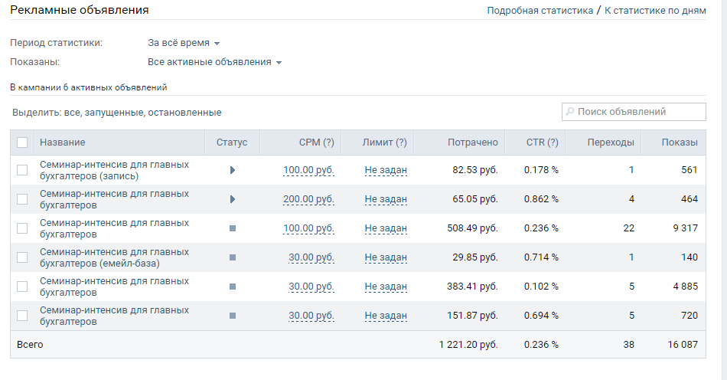Screen dimensions: 727x380
Task: Open the 'Все активные объявления' dropdown
Action: (214, 62)
